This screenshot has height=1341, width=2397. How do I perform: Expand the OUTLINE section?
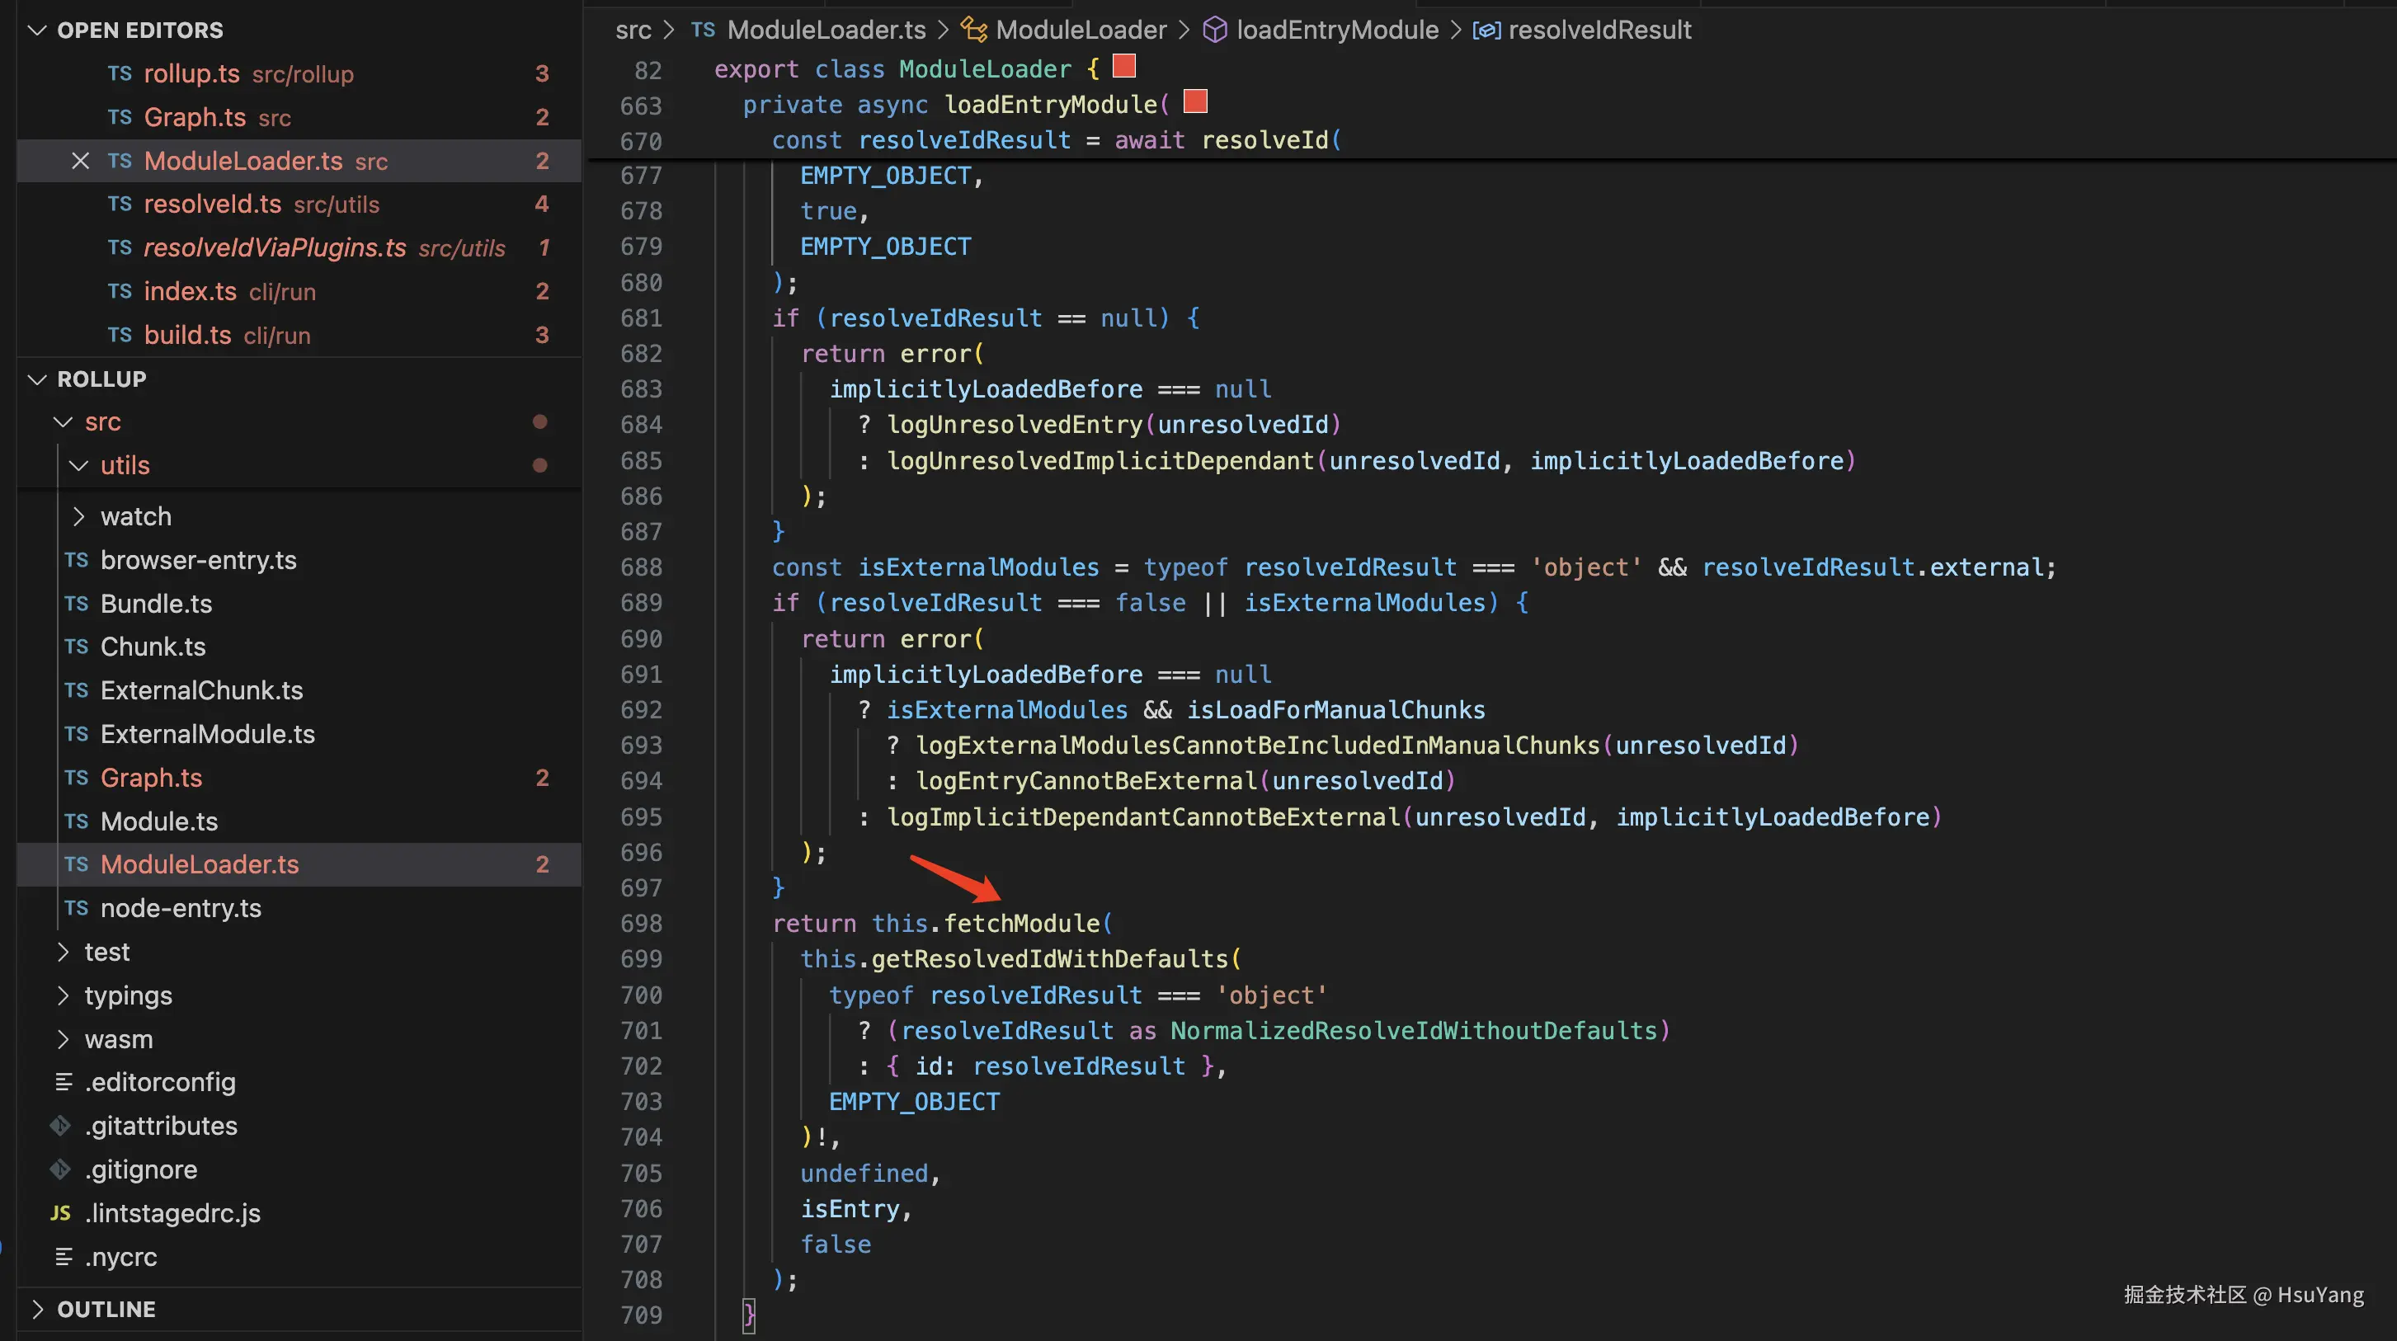pyautogui.click(x=37, y=1309)
